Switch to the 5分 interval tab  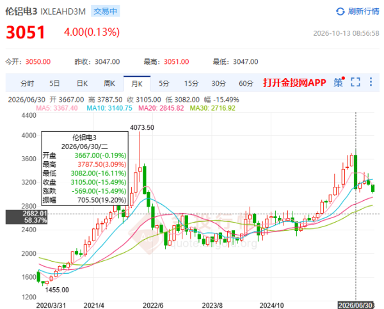164,84
